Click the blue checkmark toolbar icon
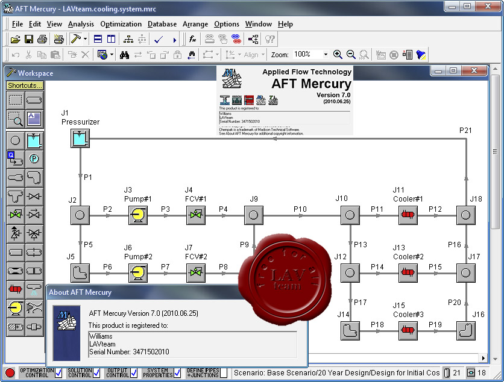This screenshot has width=504, height=382. click(159, 40)
